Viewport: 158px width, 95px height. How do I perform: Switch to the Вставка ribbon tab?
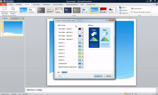(x=19, y=4)
